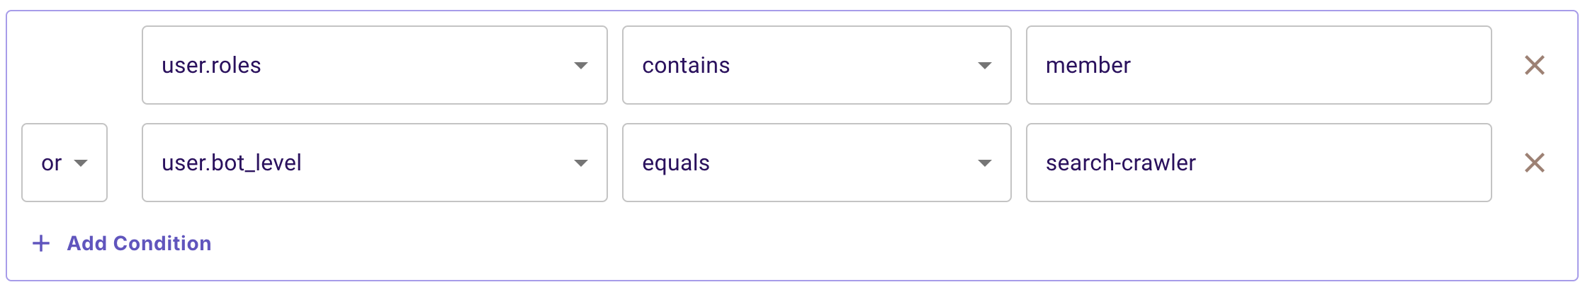This screenshot has height=287, width=1590.
Task: Delete the user.bot_level equals search-crawler condition
Action: coord(1534,163)
